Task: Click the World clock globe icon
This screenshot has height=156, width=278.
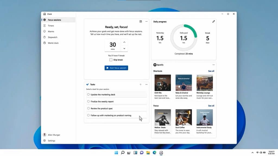Action: [45, 43]
